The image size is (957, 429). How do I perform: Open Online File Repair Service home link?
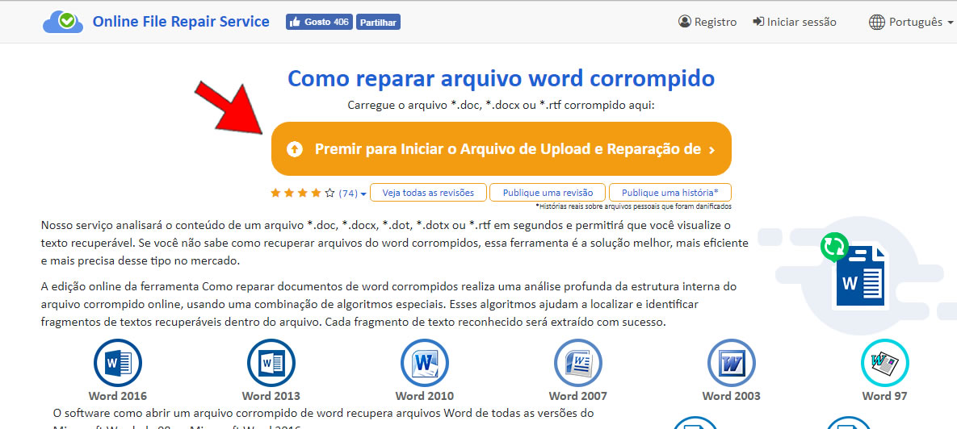point(181,21)
